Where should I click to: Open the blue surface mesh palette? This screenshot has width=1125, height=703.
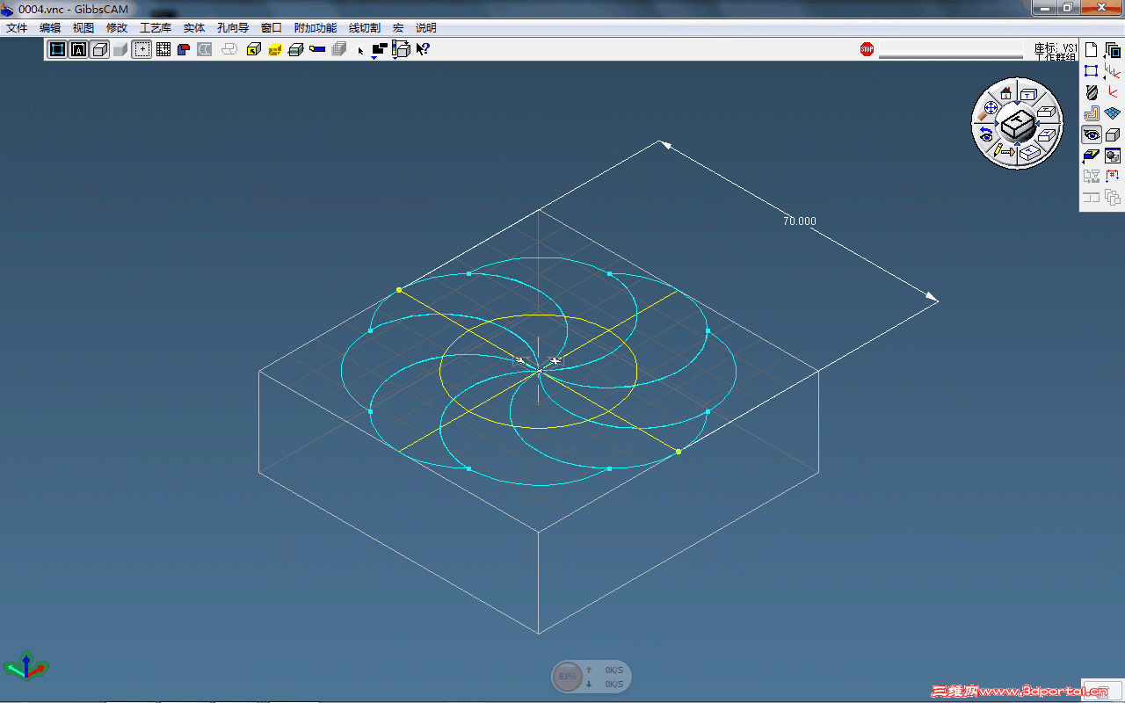pyautogui.click(x=1113, y=113)
